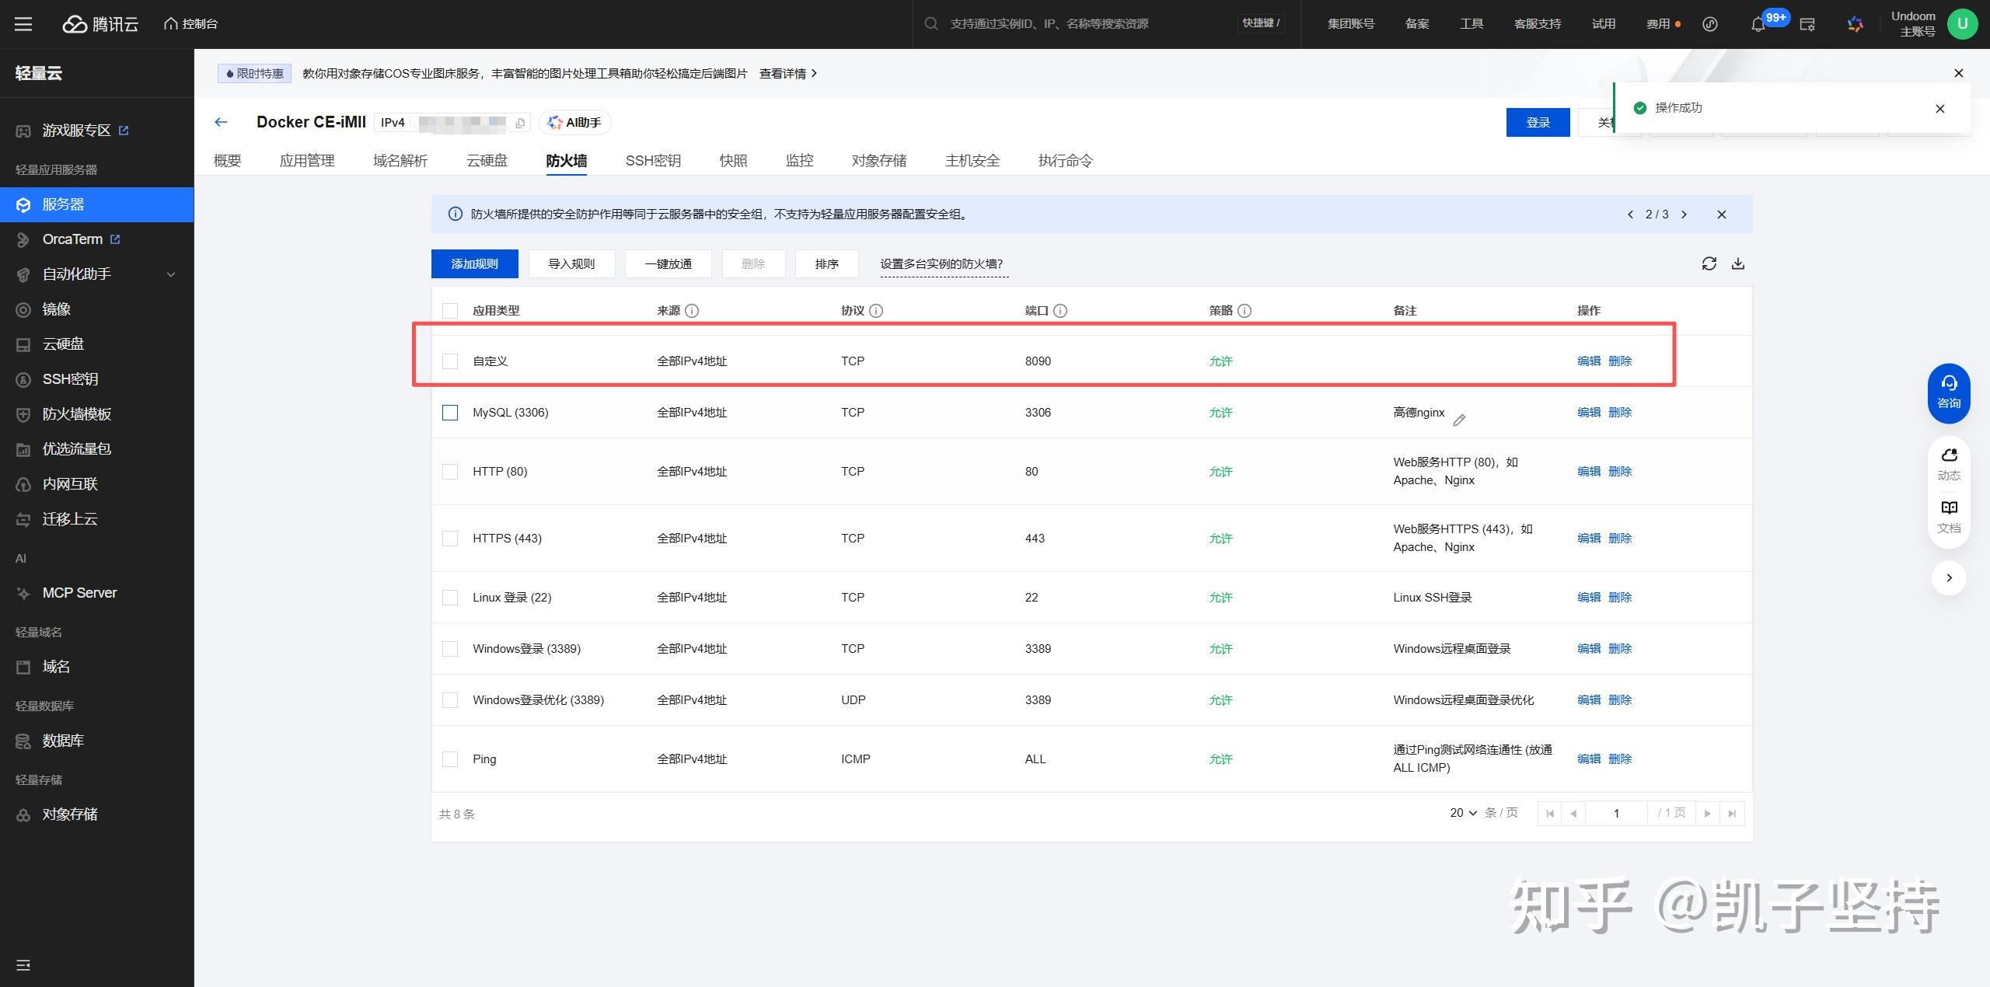Click the back arrow beside Docker CE-iMII
The image size is (1990, 987).
coord(221,122)
